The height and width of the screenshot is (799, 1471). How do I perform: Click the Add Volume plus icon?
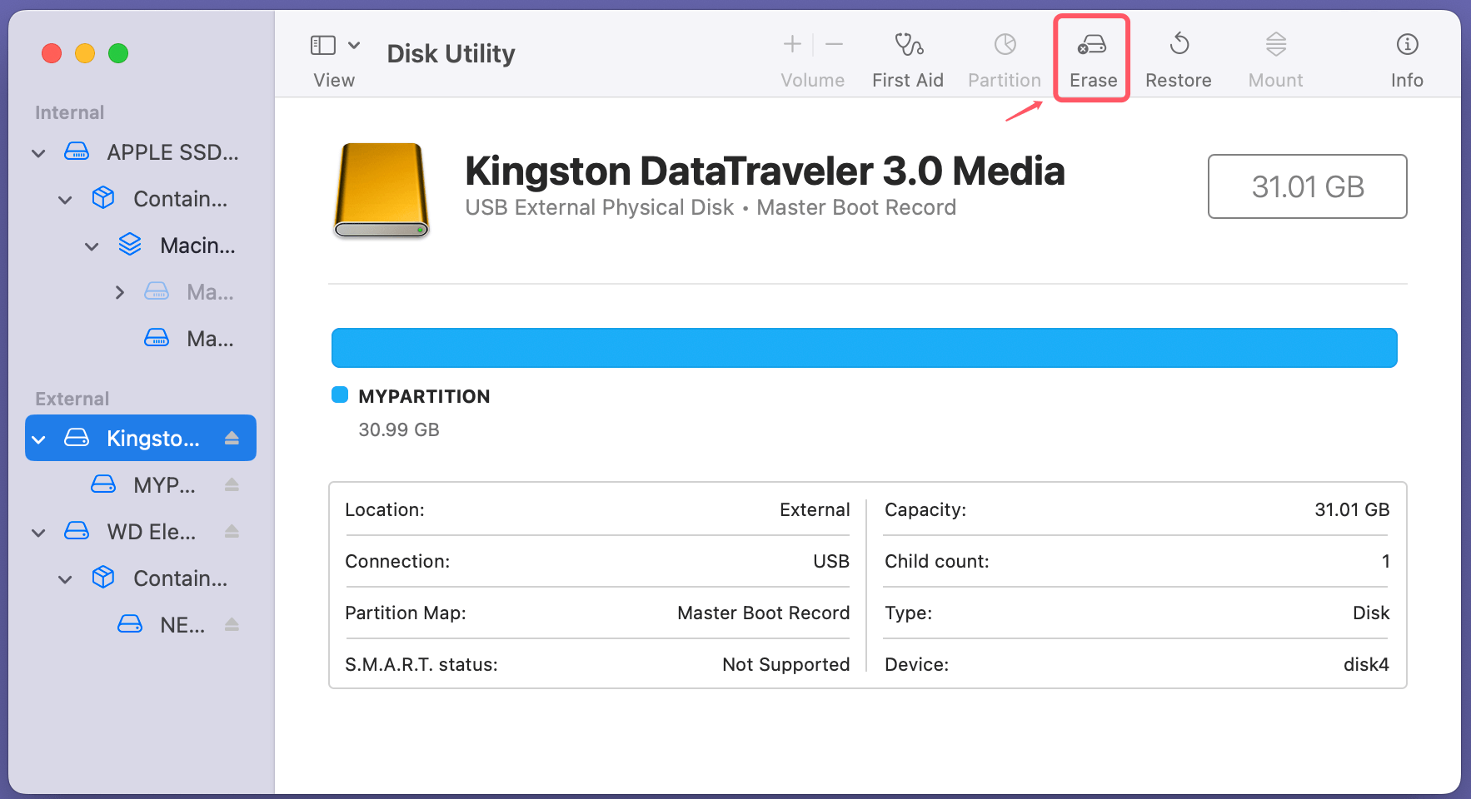790,44
